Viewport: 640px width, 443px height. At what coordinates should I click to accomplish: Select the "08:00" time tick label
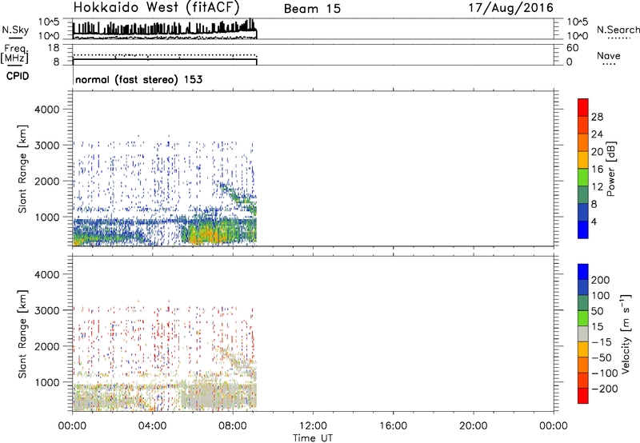(233, 426)
